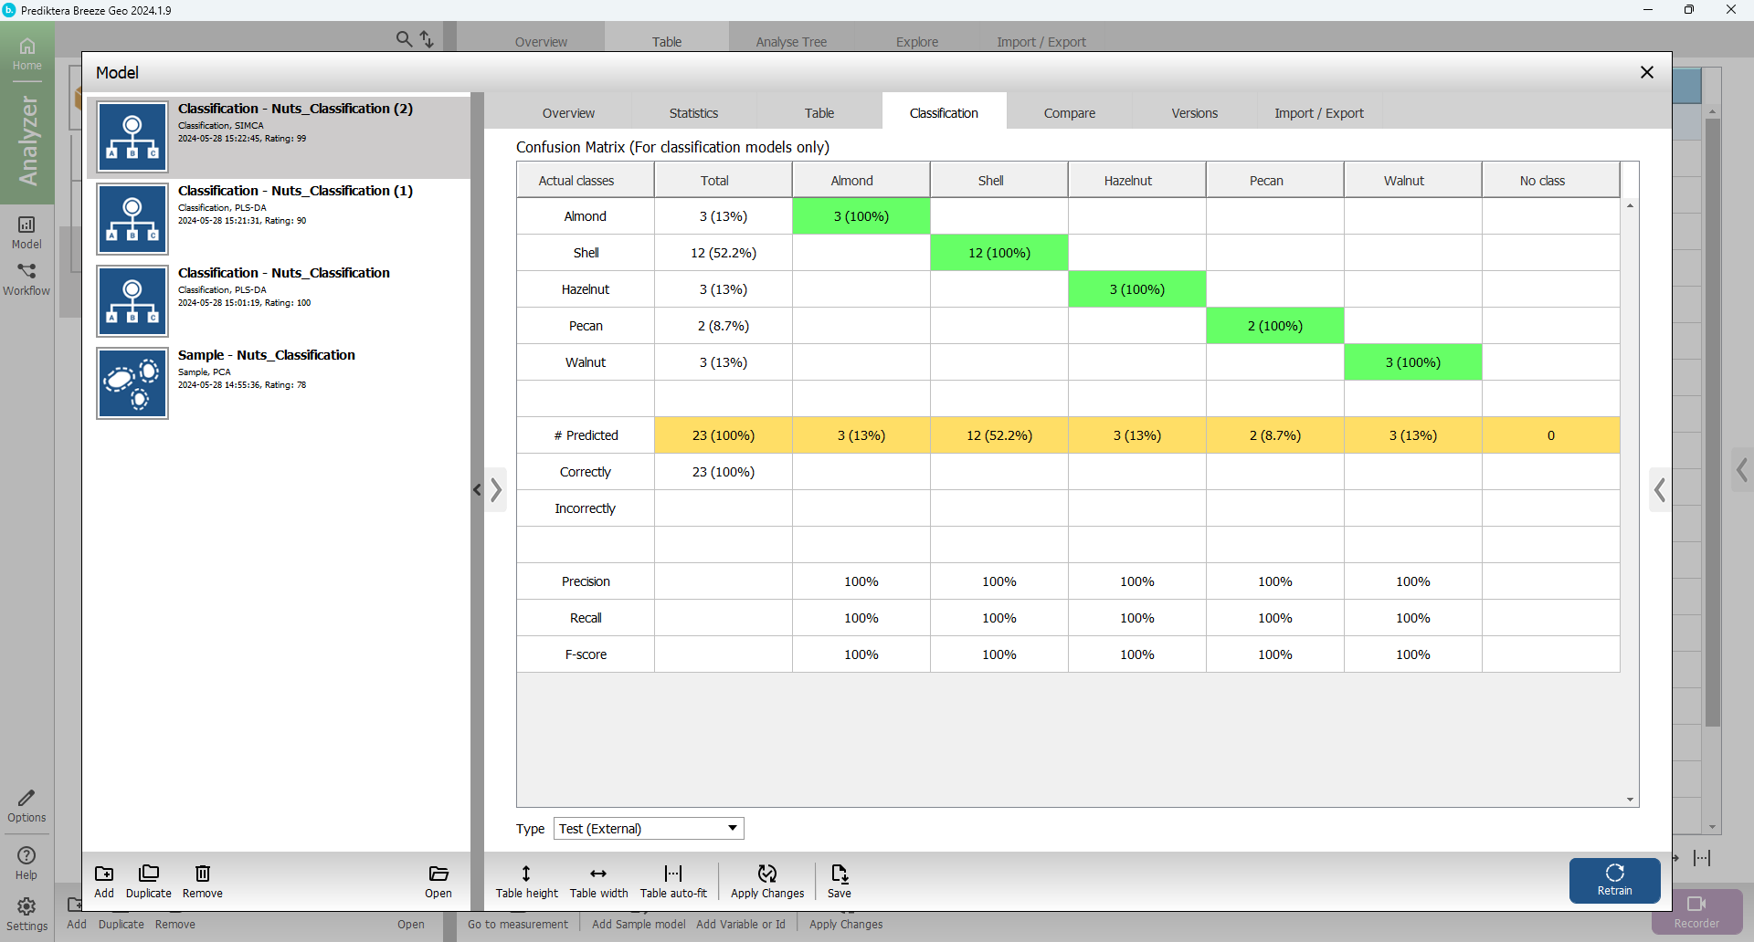Expand the model list panel with right chevron
The width and height of the screenshot is (1754, 942).
pyautogui.click(x=496, y=490)
